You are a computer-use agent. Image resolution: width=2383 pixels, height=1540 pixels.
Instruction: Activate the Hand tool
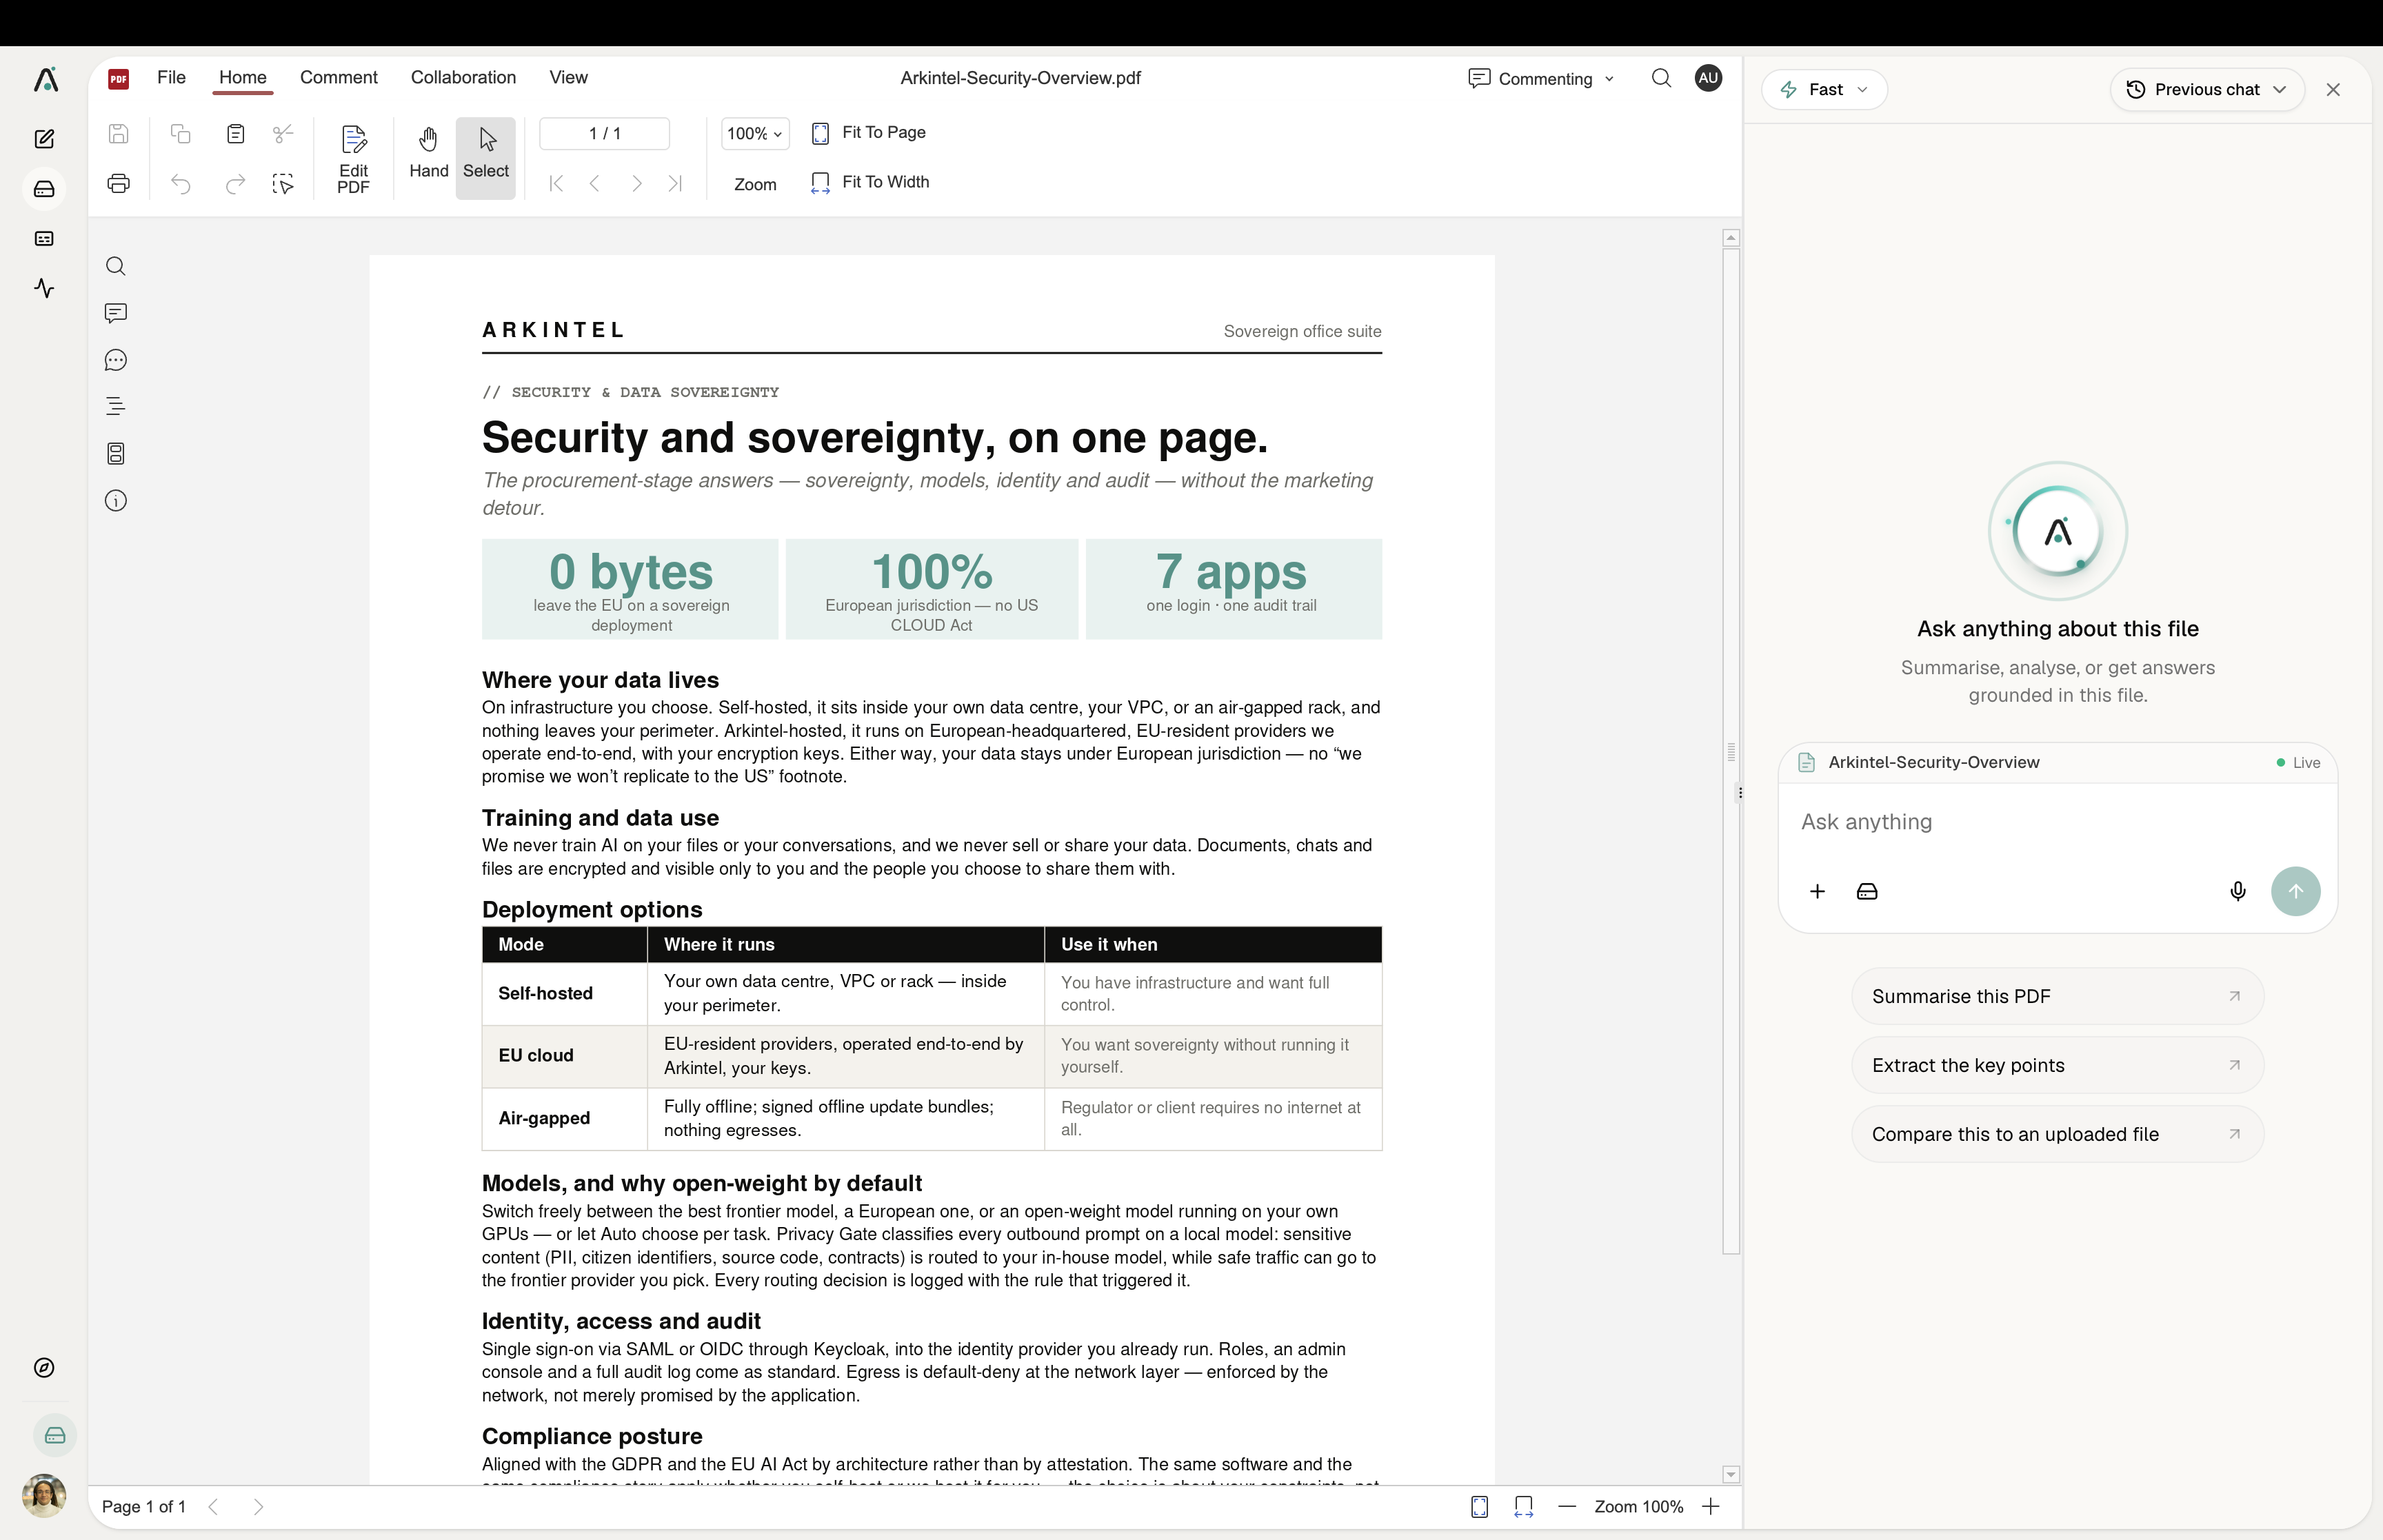coord(429,153)
